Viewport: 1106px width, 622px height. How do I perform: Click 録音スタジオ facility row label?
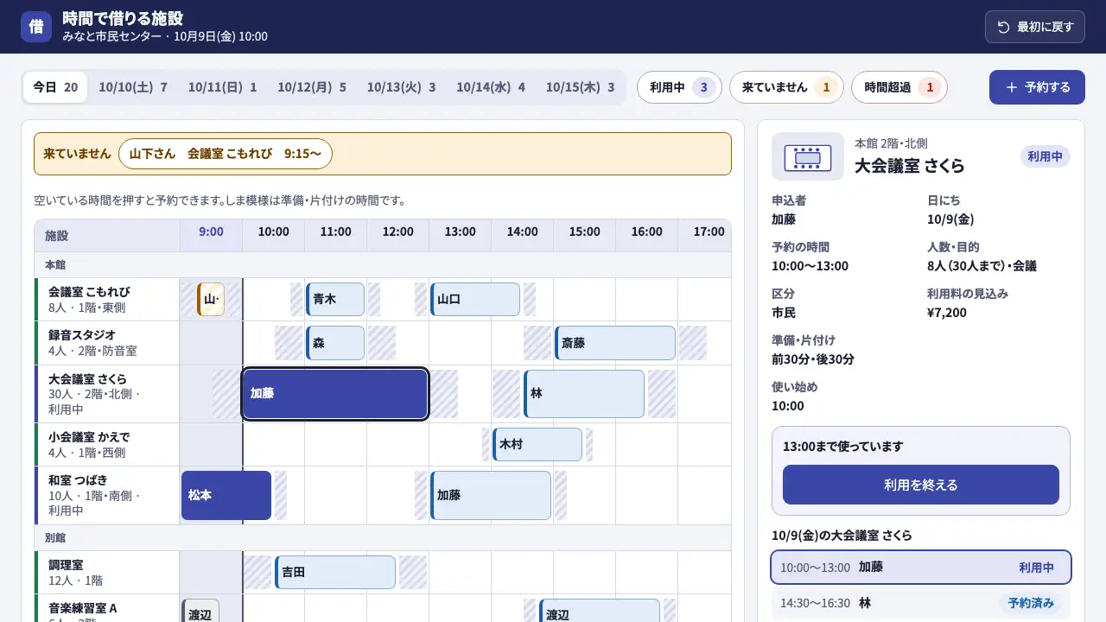[x=107, y=343]
